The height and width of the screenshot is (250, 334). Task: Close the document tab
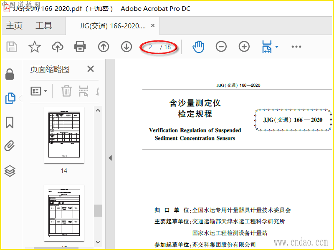coord(153,25)
